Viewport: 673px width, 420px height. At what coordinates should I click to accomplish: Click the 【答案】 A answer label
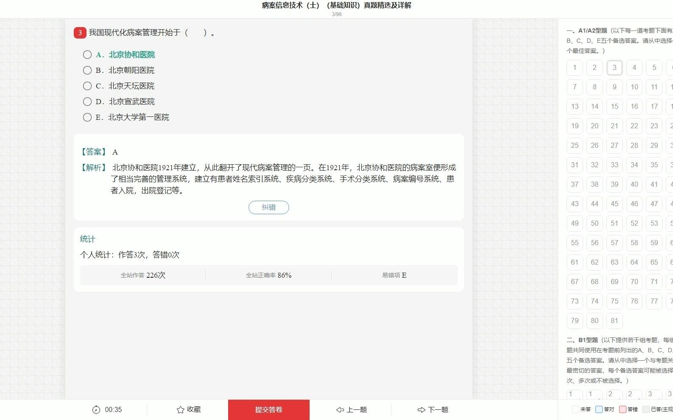click(x=99, y=152)
